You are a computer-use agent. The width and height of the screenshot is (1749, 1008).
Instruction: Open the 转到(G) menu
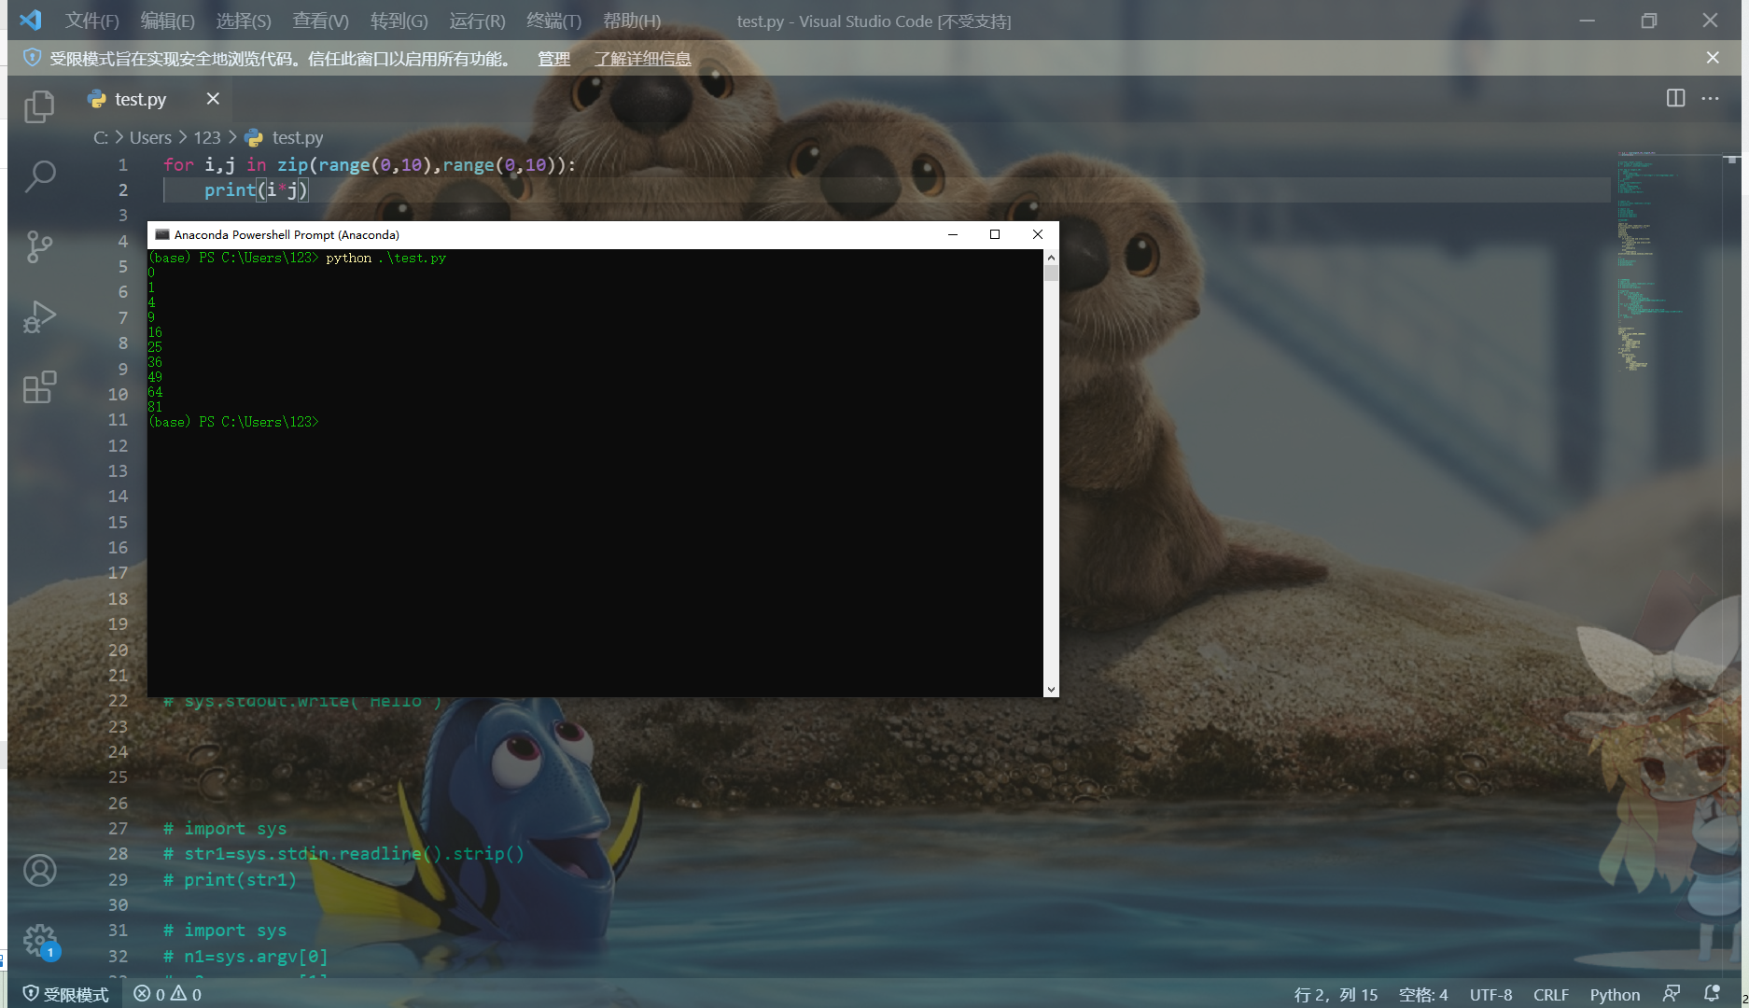point(399,21)
